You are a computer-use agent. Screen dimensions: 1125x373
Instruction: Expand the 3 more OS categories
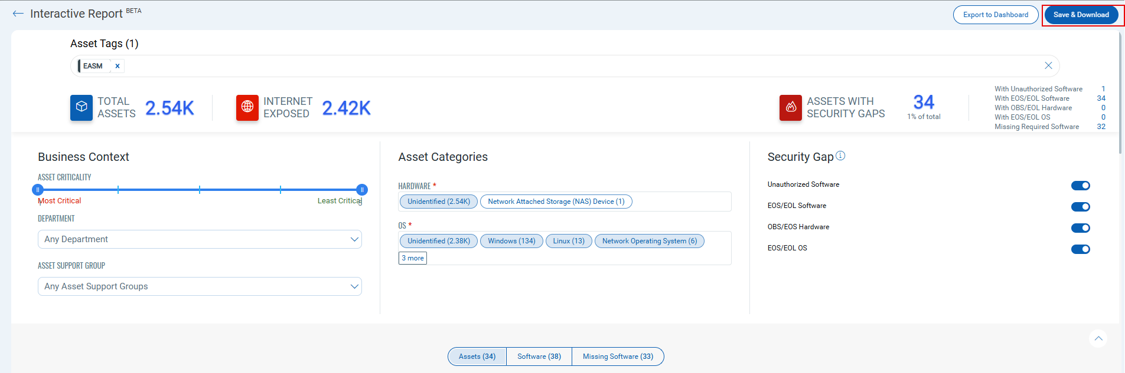coord(413,258)
